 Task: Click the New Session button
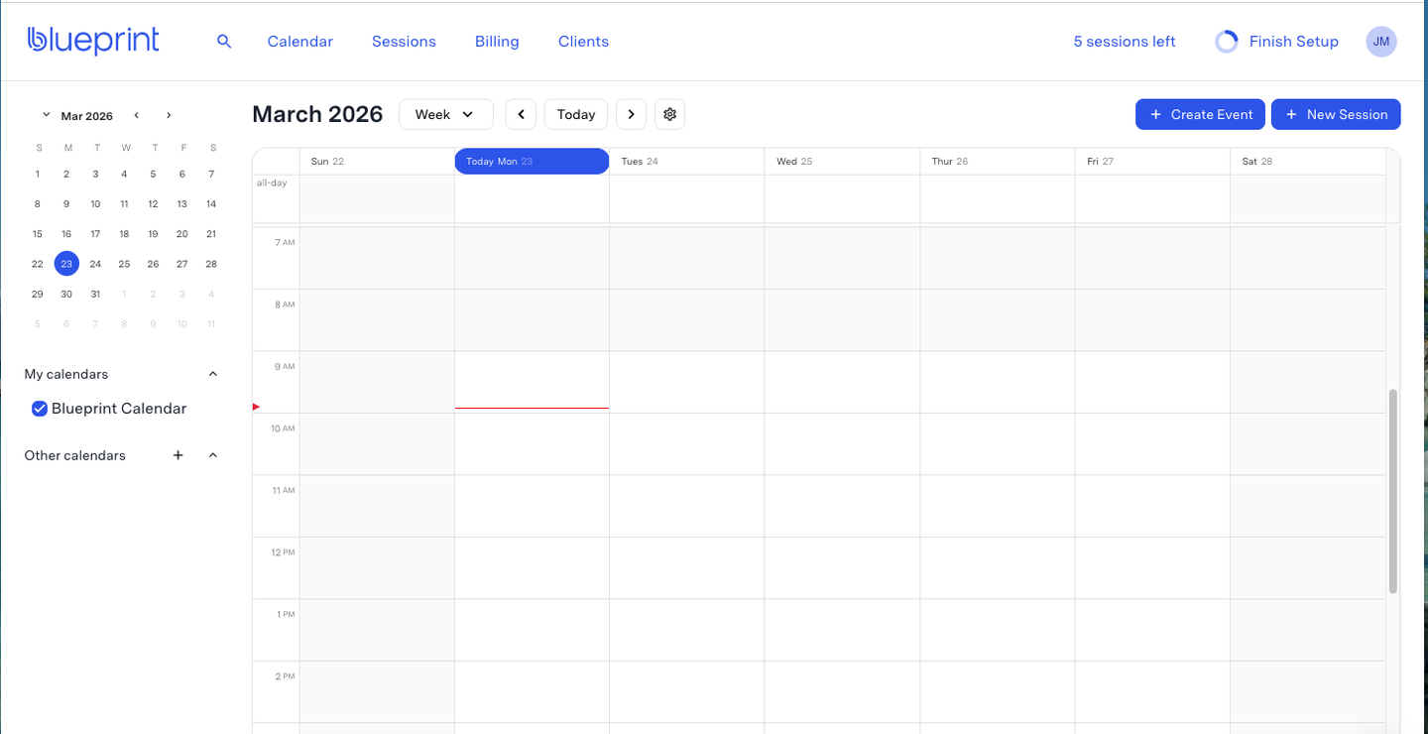(1336, 114)
